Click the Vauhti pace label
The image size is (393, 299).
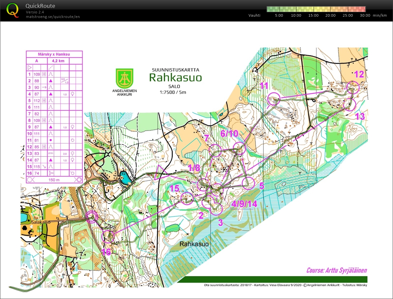point(254,15)
